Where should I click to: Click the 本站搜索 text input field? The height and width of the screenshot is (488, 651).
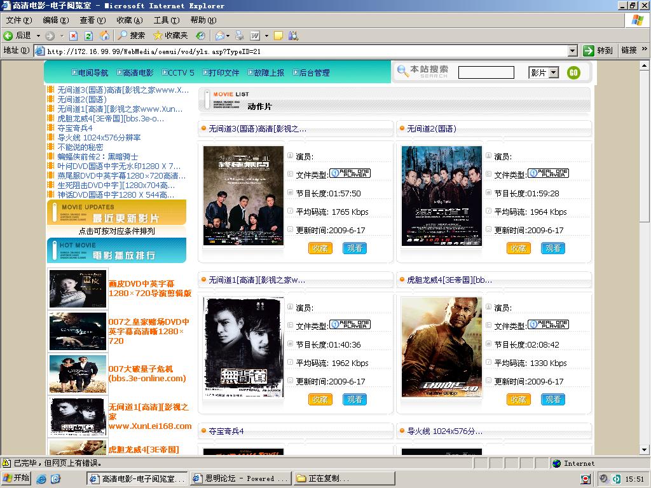486,72
